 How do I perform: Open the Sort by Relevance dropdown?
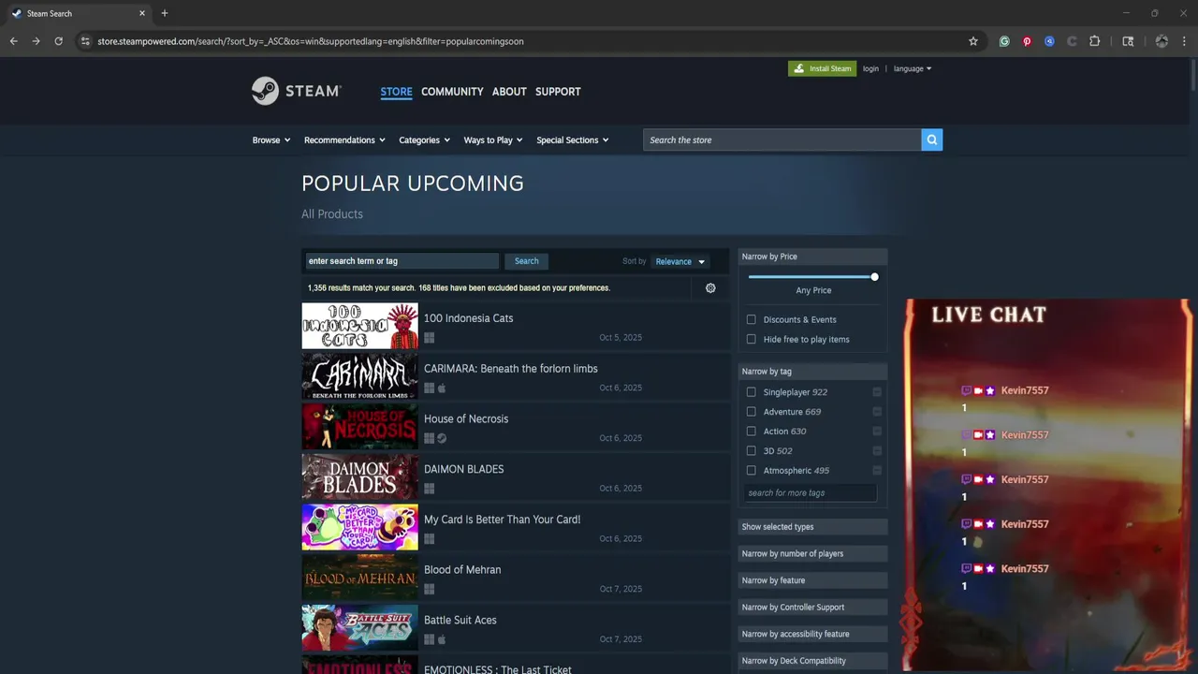point(680,261)
